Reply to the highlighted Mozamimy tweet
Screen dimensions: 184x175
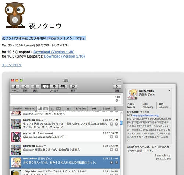[116, 162]
